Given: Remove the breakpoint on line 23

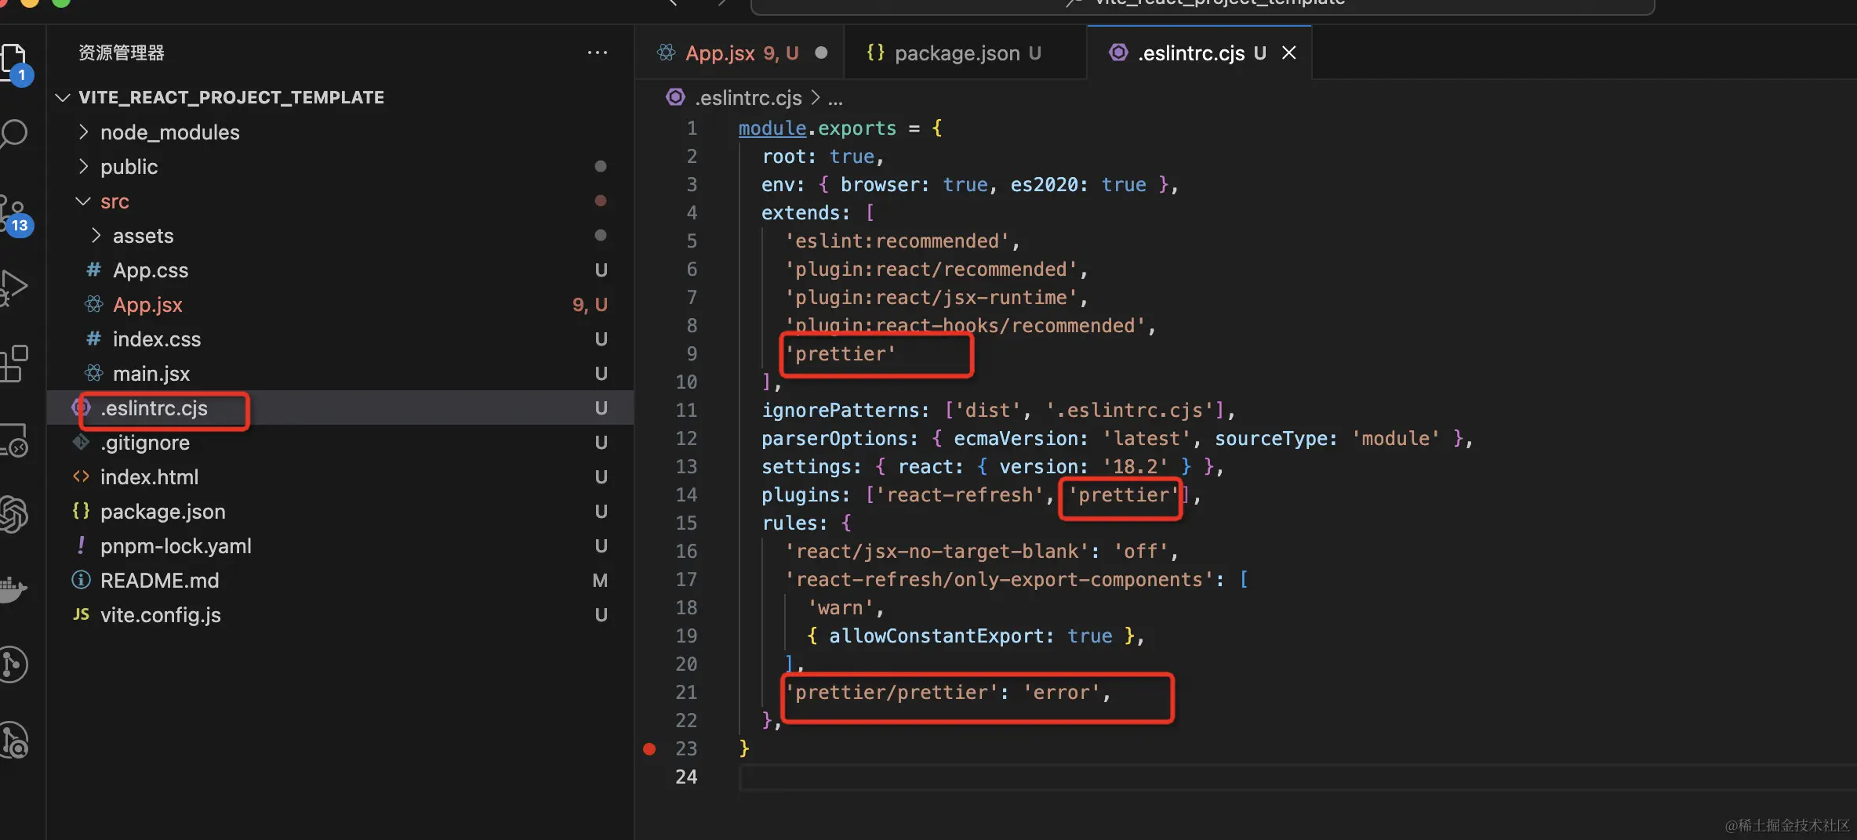Looking at the screenshot, I should (649, 748).
